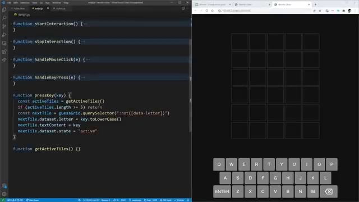Click the A key on the on-screen keyboard
The height and width of the screenshot is (202, 359).
tap(225, 178)
